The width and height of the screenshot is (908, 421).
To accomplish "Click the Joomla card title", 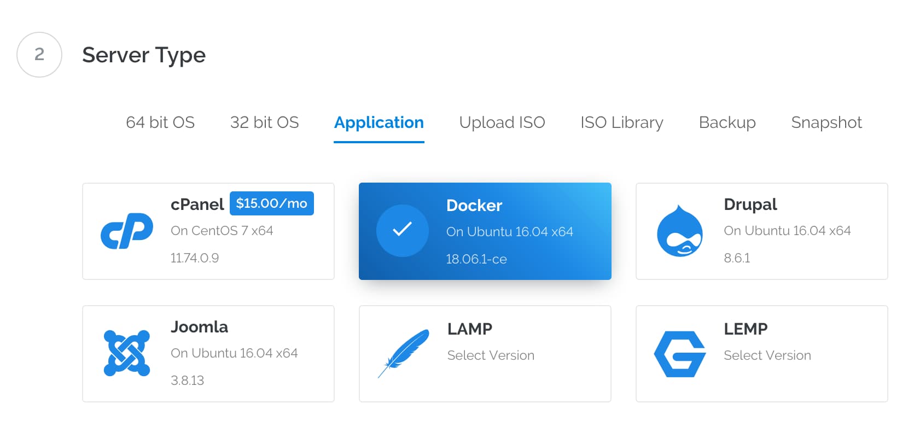I will pos(199,327).
